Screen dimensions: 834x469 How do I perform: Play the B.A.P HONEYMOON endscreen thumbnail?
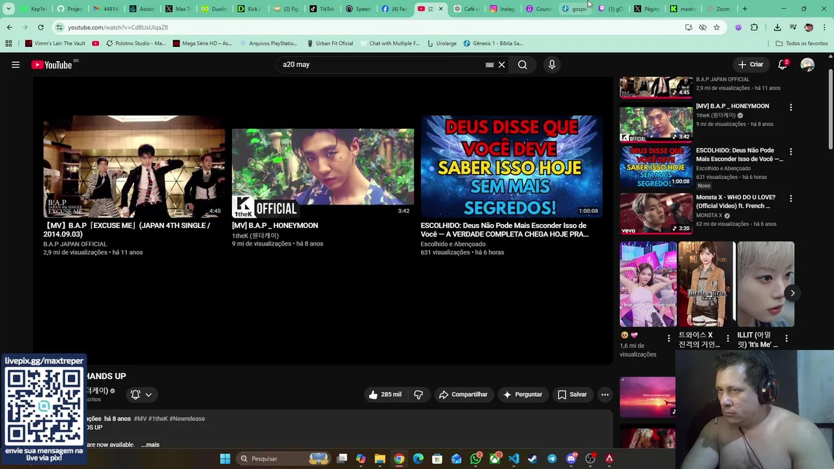323,167
